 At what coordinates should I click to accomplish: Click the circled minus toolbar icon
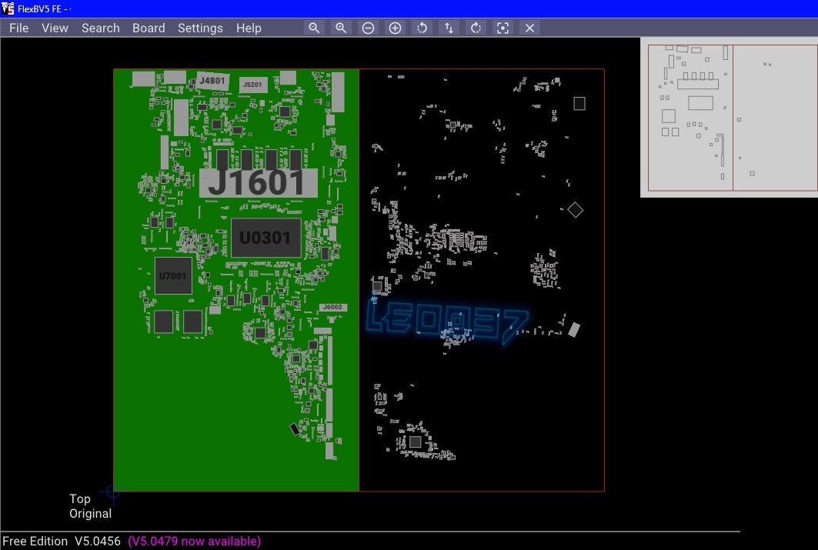(x=368, y=28)
